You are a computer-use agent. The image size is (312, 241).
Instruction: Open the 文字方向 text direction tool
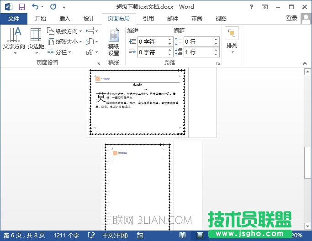pos(14,40)
